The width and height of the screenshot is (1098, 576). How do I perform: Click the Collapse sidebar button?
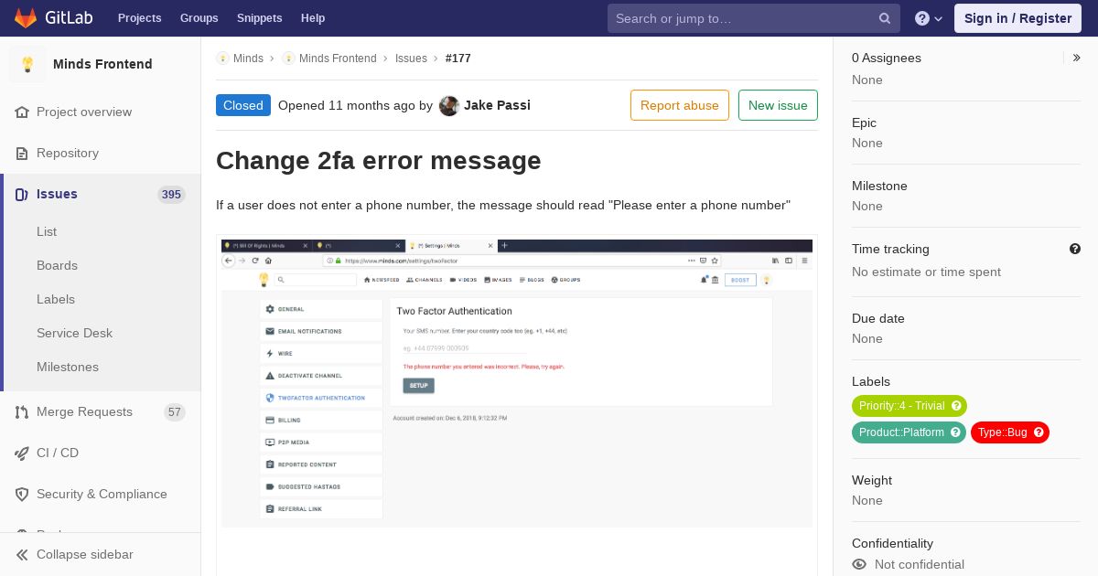101,554
